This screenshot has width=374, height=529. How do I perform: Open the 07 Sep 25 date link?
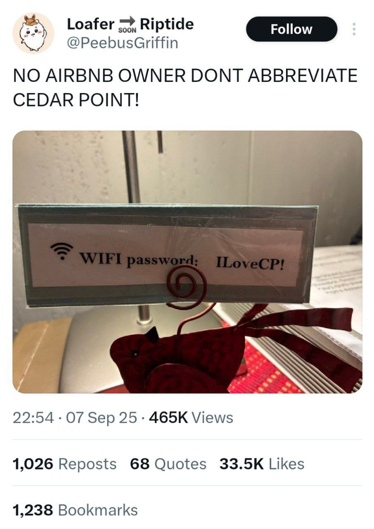[x=102, y=418]
